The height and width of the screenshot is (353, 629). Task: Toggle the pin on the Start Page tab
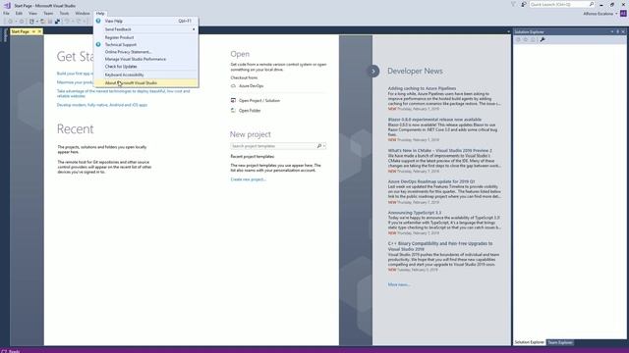click(33, 31)
